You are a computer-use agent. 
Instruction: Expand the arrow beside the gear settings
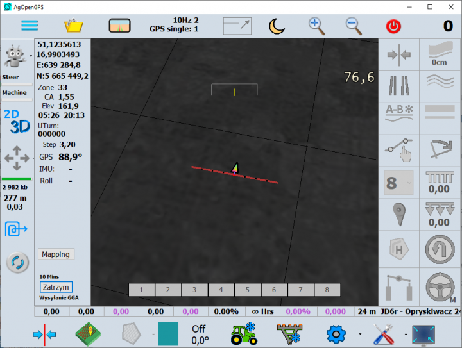(x=359, y=335)
